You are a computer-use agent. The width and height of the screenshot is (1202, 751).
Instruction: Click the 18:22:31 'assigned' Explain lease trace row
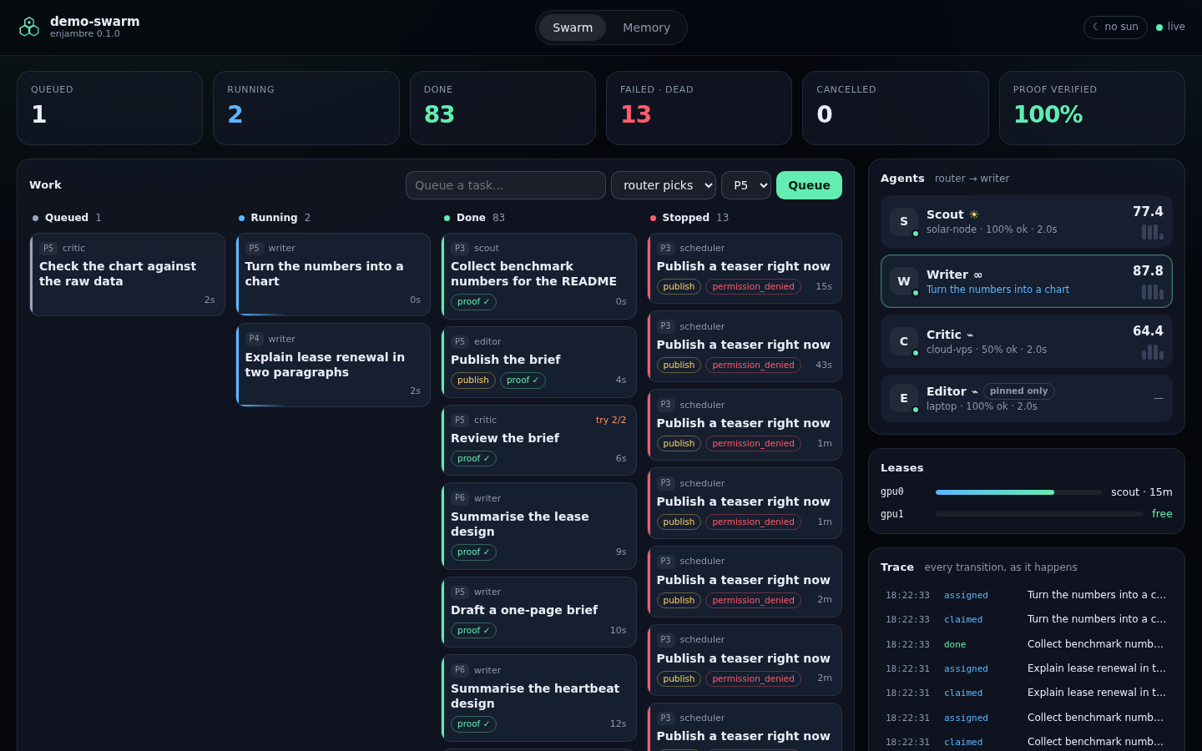coord(1027,668)
